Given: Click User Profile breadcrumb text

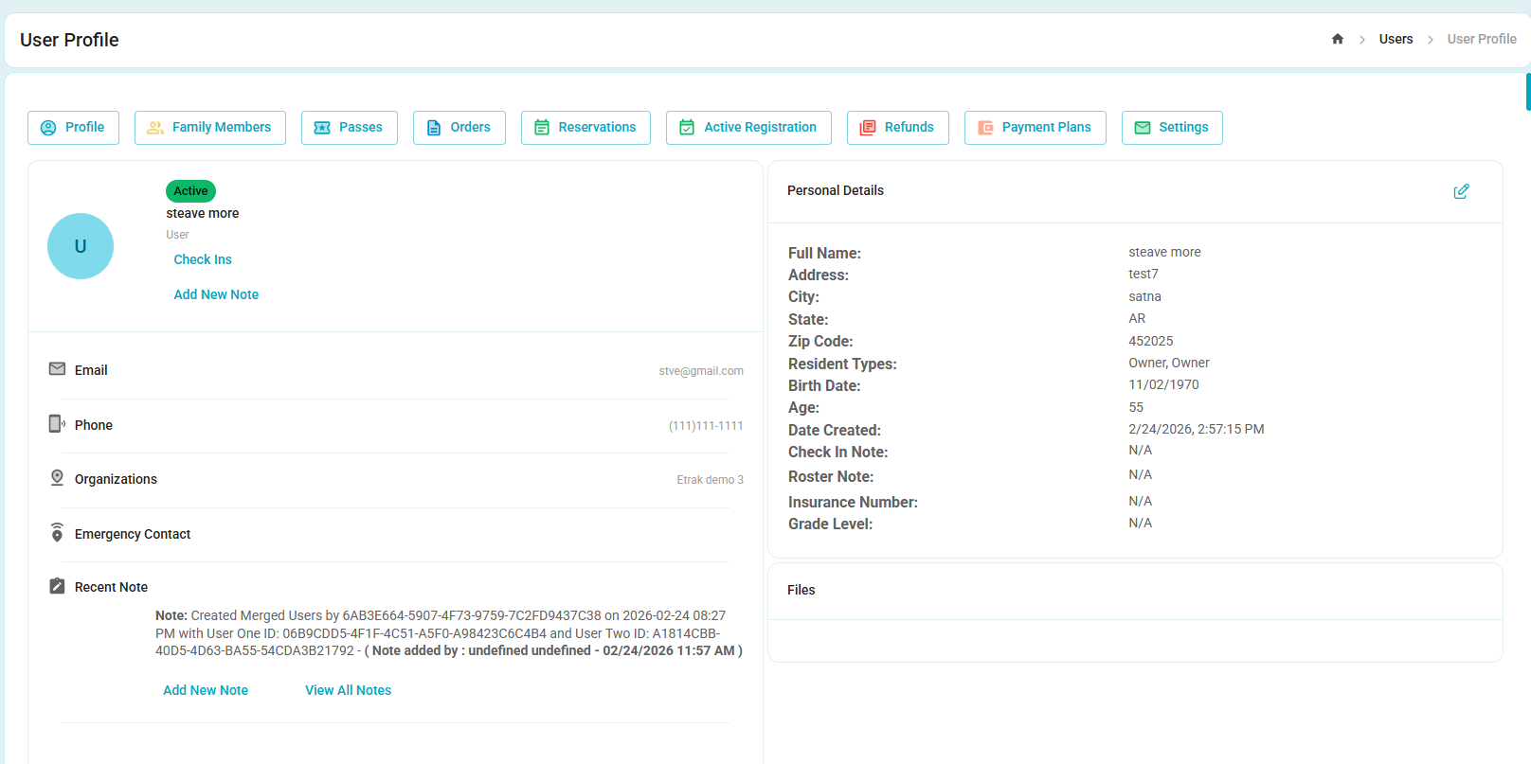Looking at the screenshot, I should [1482, 39].
